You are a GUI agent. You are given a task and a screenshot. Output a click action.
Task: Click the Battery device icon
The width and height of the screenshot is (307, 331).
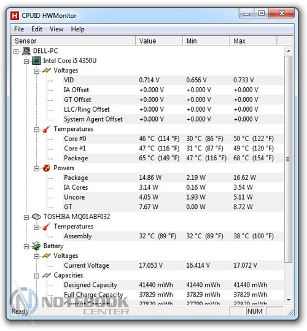pyautogui.click(x=36, y=246)
